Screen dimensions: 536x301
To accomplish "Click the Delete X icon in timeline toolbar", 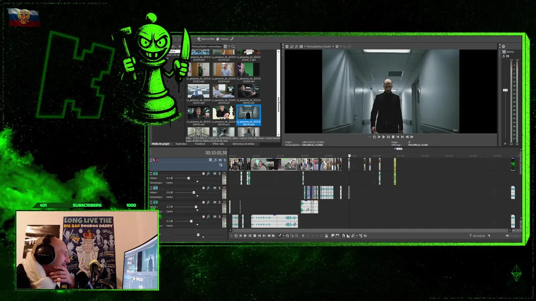I will (303, 236).
